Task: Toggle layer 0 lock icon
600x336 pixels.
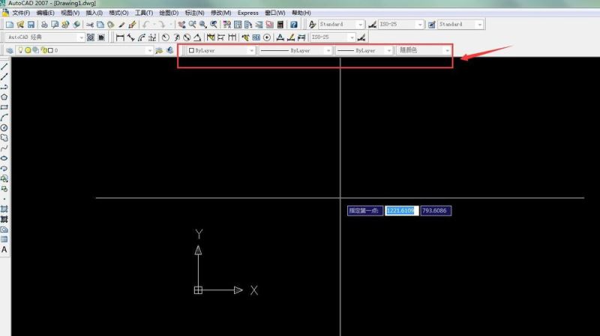Action: (x=43, y=50)
